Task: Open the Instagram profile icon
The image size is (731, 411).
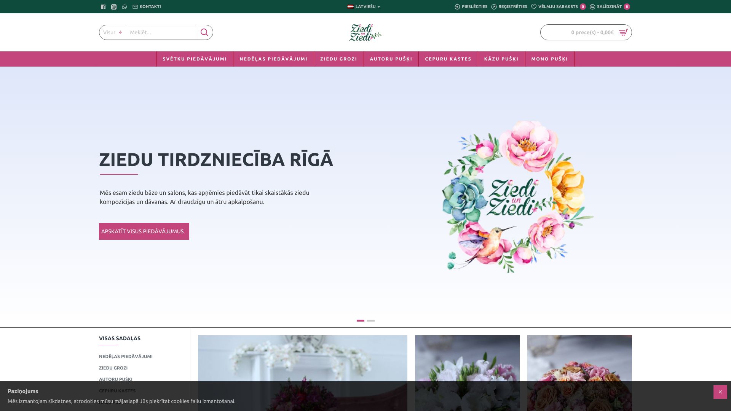Action: 114,7
